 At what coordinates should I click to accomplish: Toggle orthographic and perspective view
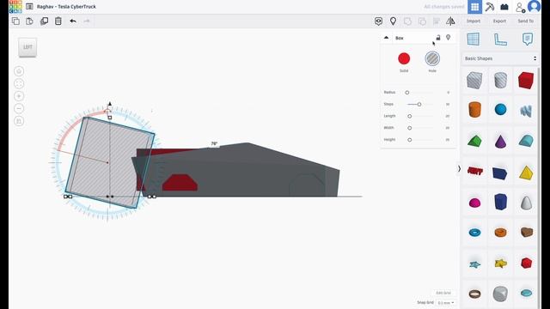tap(19, 121)
